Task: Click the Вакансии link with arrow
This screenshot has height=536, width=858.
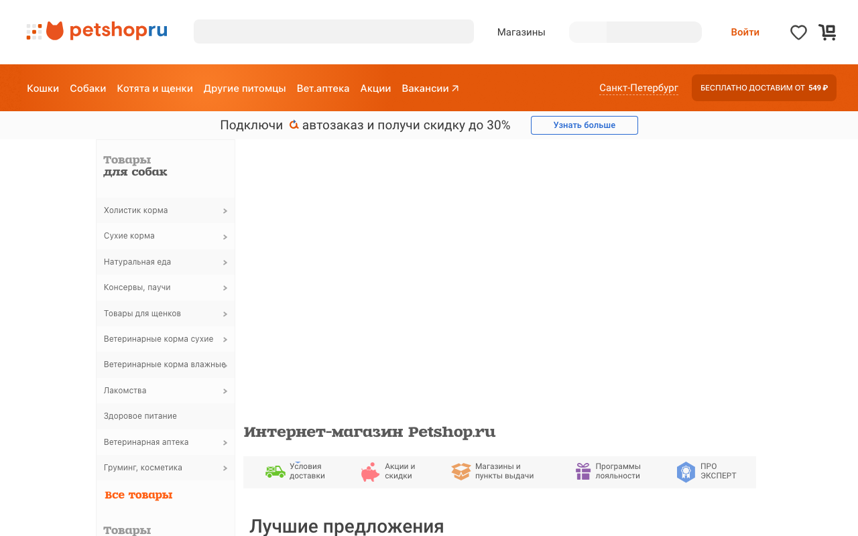Action: 430,88
